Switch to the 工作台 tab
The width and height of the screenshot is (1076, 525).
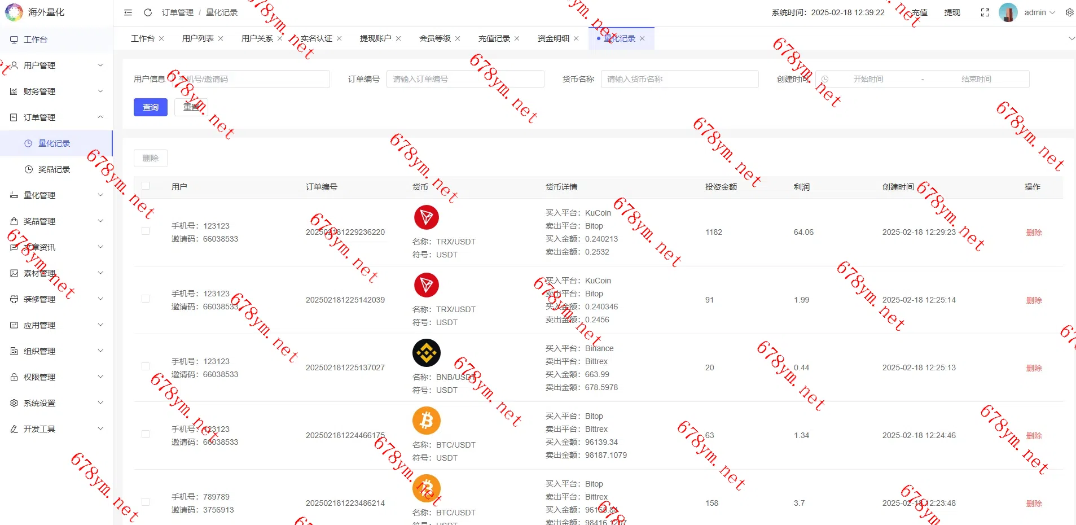(142, 38)
